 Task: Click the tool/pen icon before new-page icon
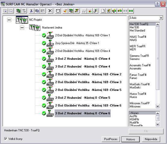96,11
